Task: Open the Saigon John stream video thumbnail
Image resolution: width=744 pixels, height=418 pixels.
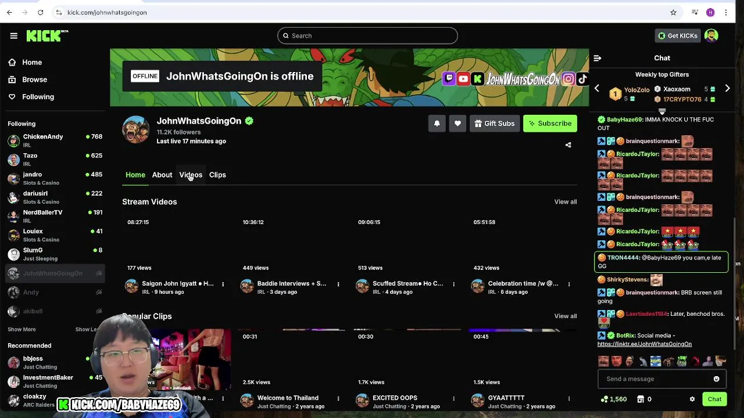Action: pos(177,245)
